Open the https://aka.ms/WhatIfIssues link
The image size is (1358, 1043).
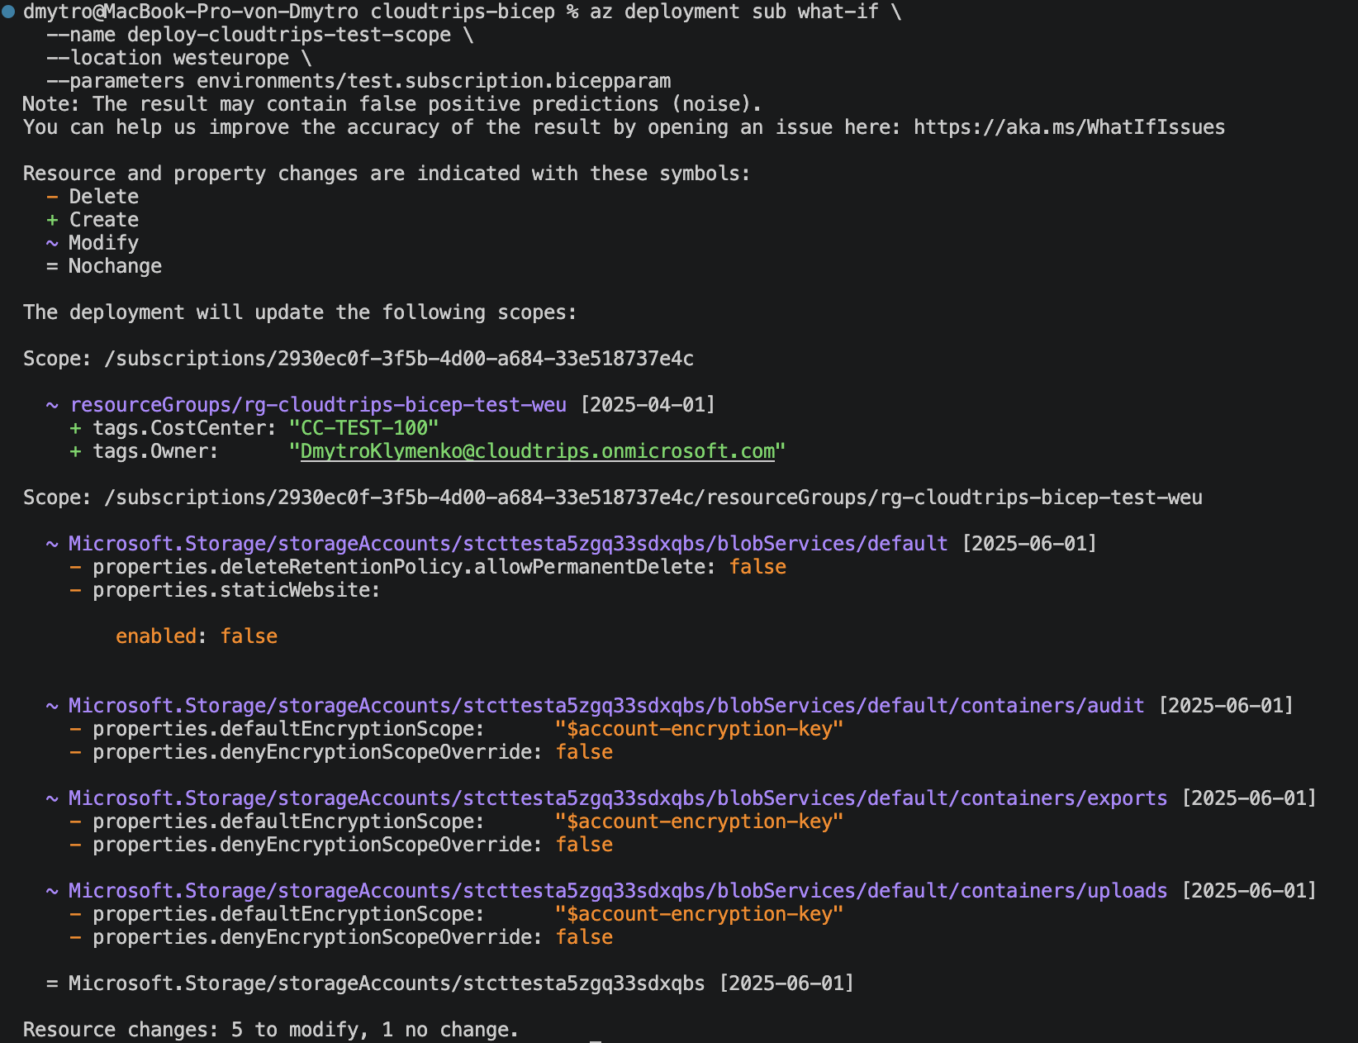[1069, 127]
